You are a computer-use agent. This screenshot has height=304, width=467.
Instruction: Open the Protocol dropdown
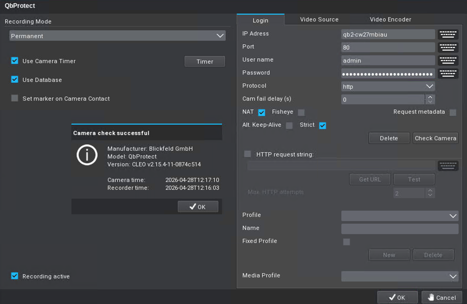[x=388, y=86]
